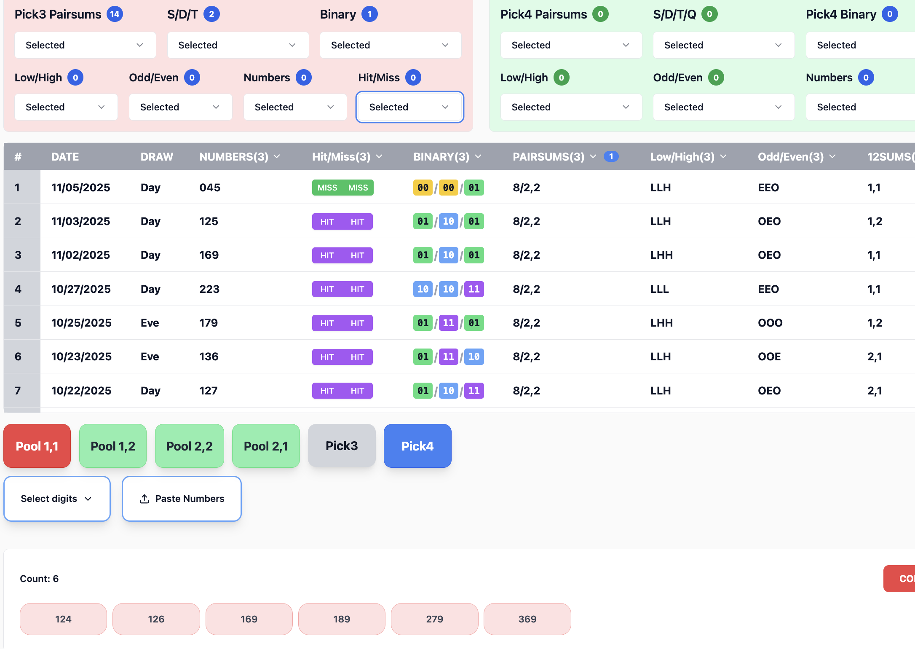Click the purple HIT HIT badge in row 4
The image size is (915, 649).
point(342,289)
